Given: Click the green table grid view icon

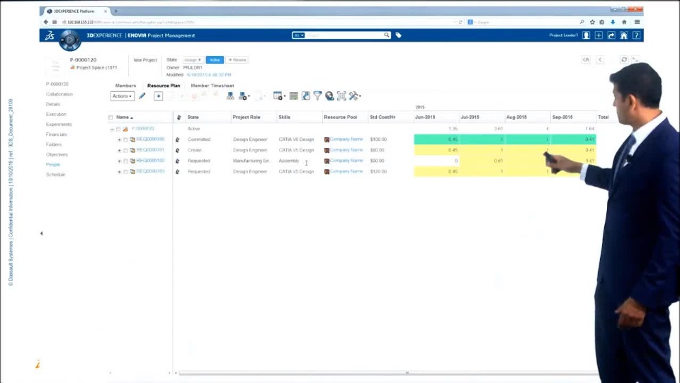Looking at the screenshot, I should pyautogui.click(x=293, y=96).
